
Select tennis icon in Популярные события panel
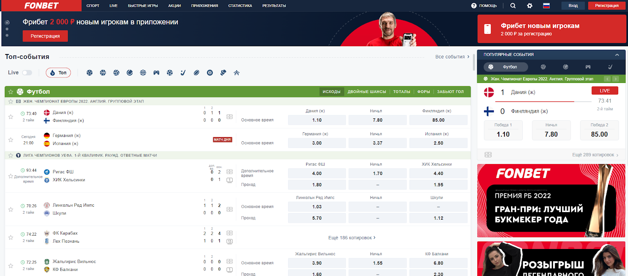[x=566, y=67]
